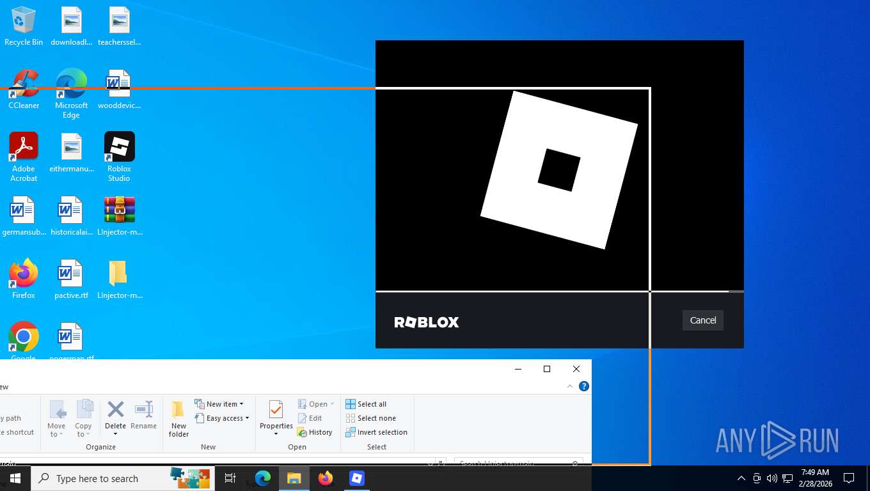The width and height of the screenshot is (870, 491).
Task: Click Edit in the Open group
Action: (x=310, y=418)
